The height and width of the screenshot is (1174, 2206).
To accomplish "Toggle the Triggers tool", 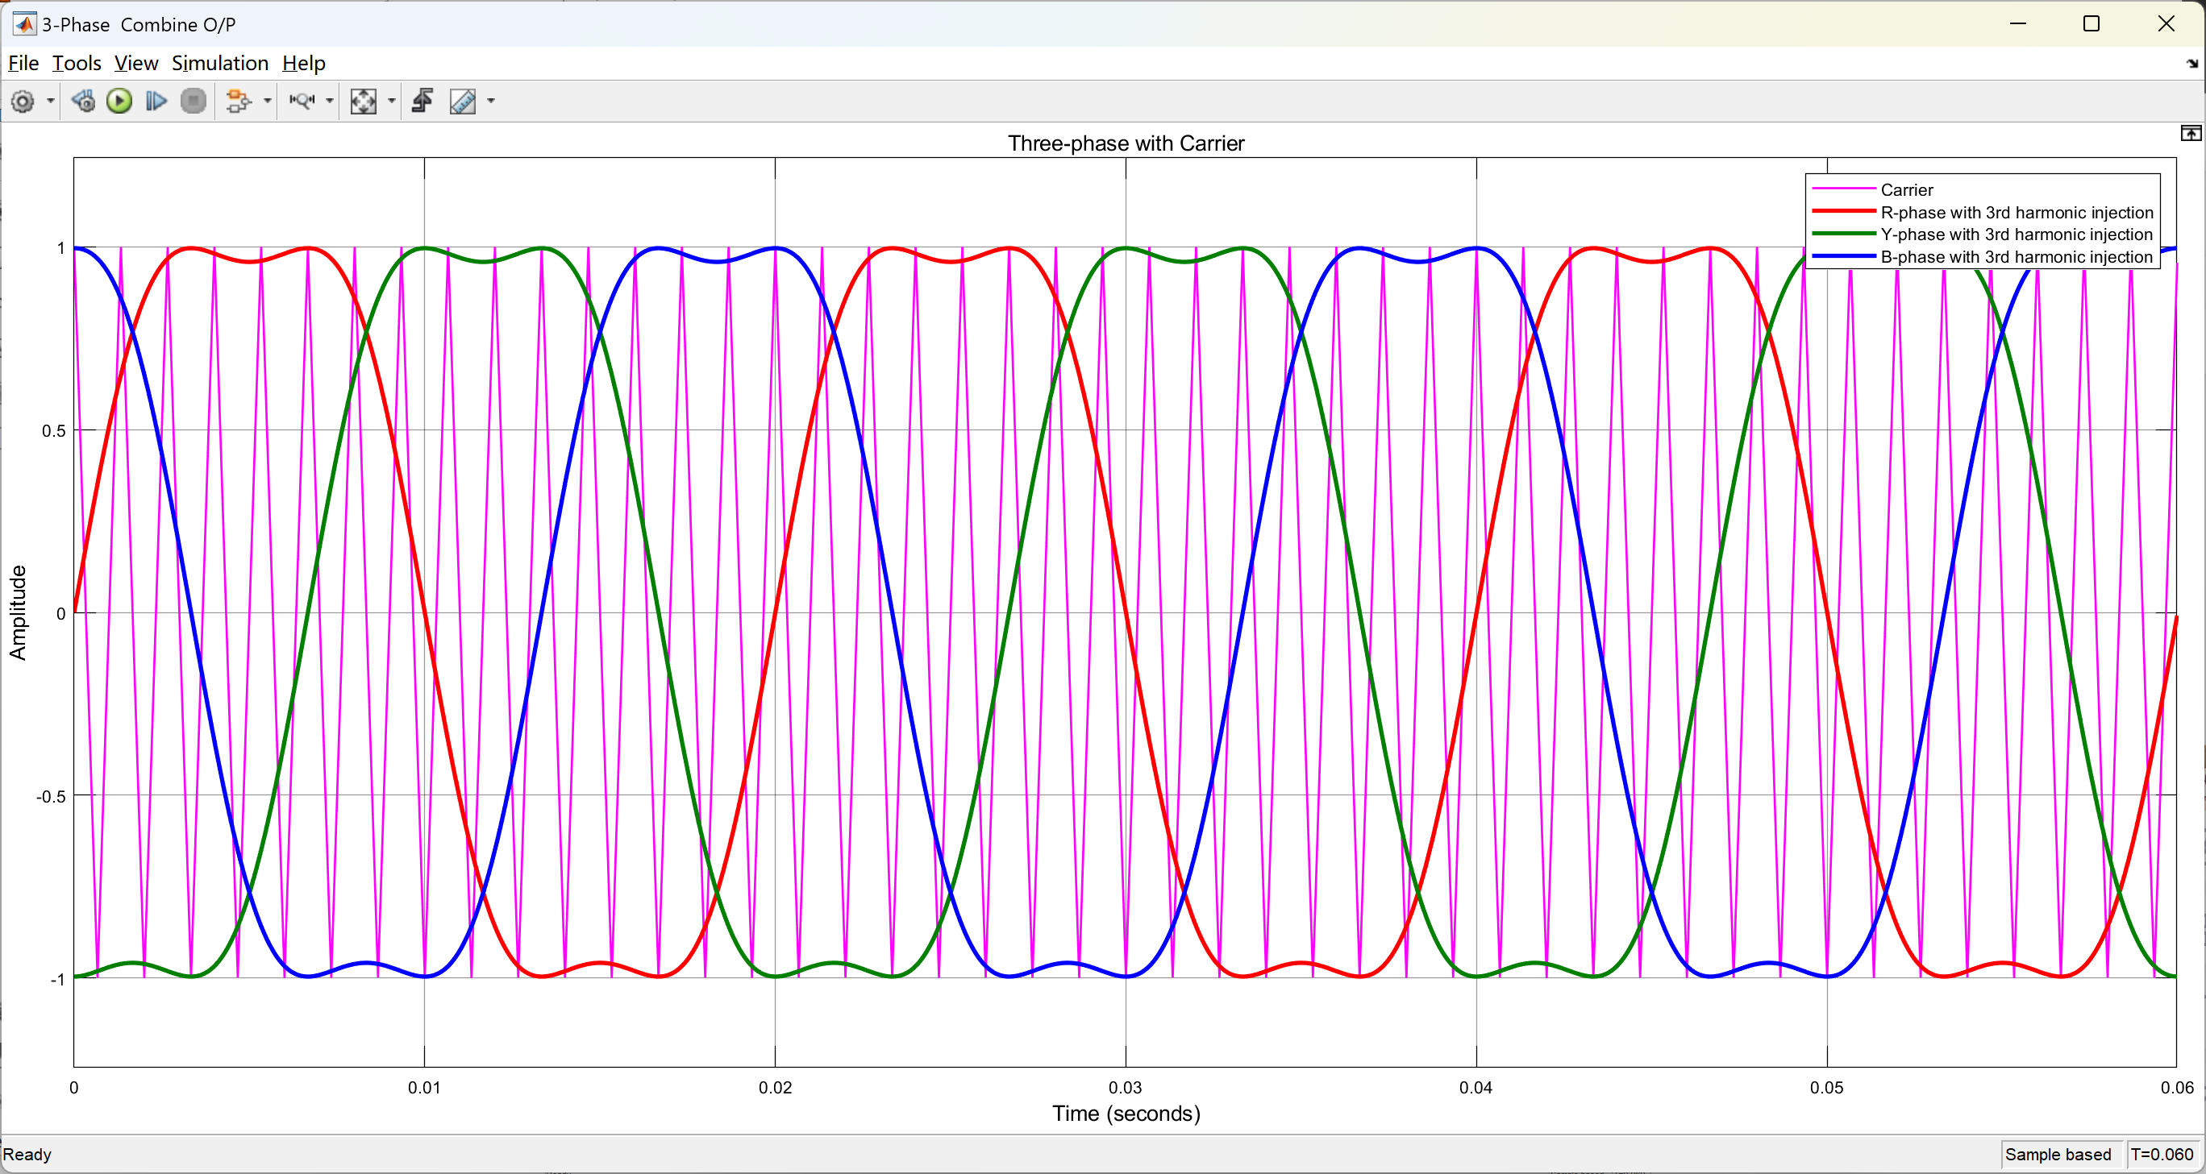I will (422, 102).
